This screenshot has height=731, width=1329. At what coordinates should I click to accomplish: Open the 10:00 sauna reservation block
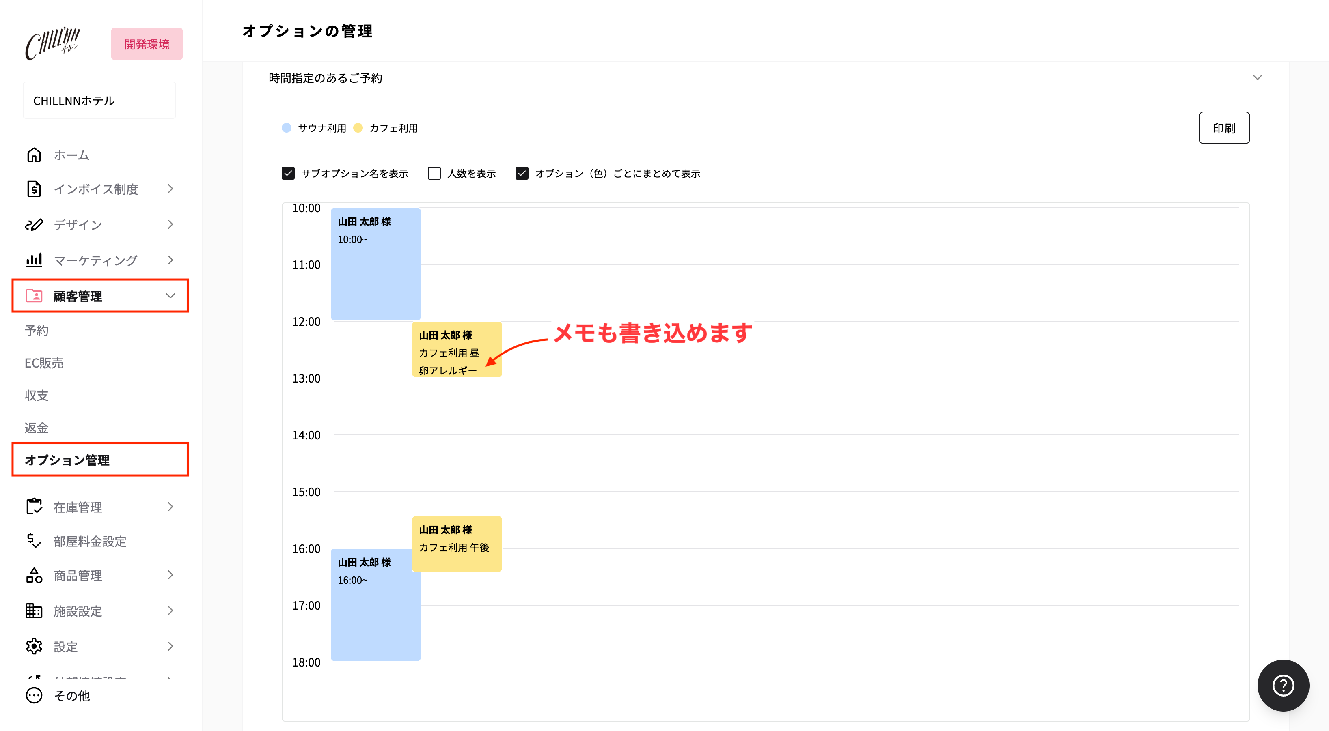pyautogui.click(x=375, y=264)
